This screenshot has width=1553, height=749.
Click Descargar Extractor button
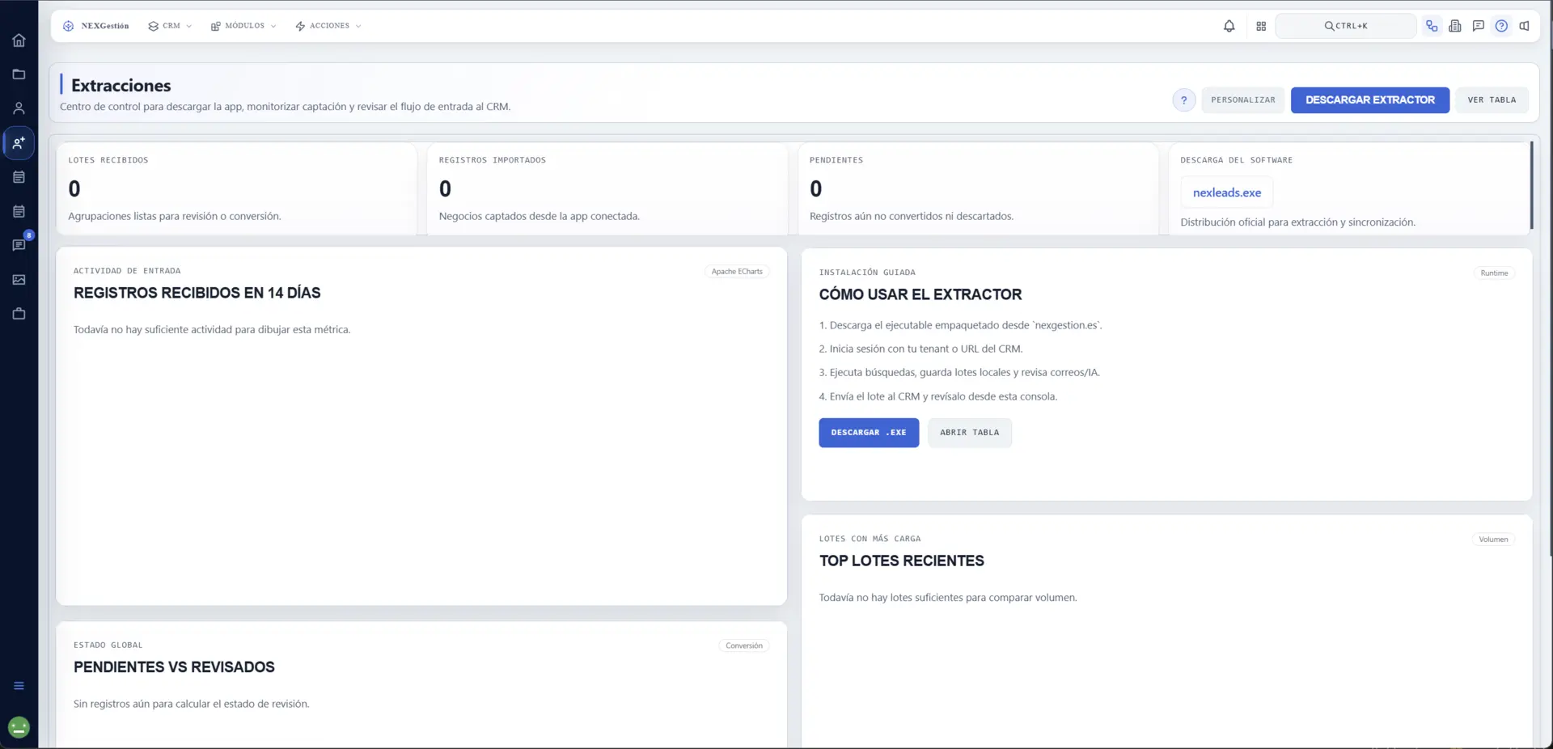(1369, 100)
